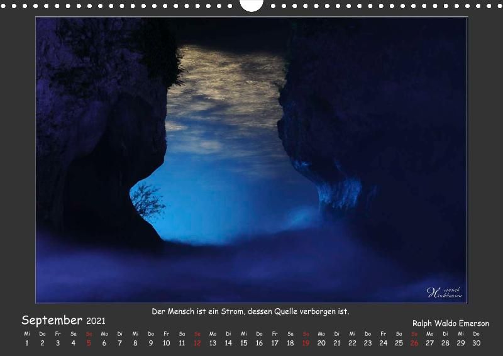Image resolution: width=503 pixels, height=356 pixels.
Task: Select red Sunday date 5
Action: click(x=89, y=343)
